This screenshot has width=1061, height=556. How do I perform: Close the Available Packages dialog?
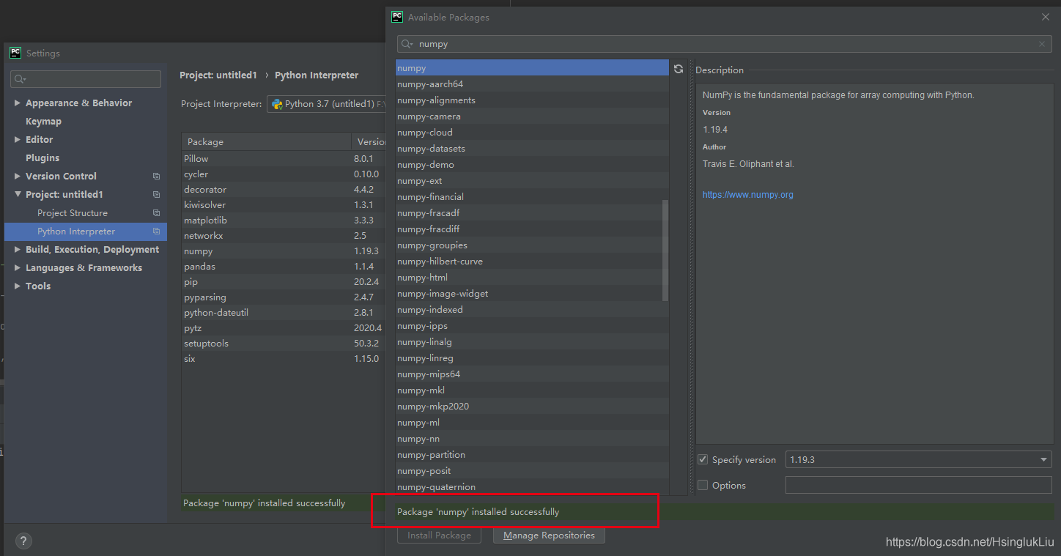tap(1046, 17)
